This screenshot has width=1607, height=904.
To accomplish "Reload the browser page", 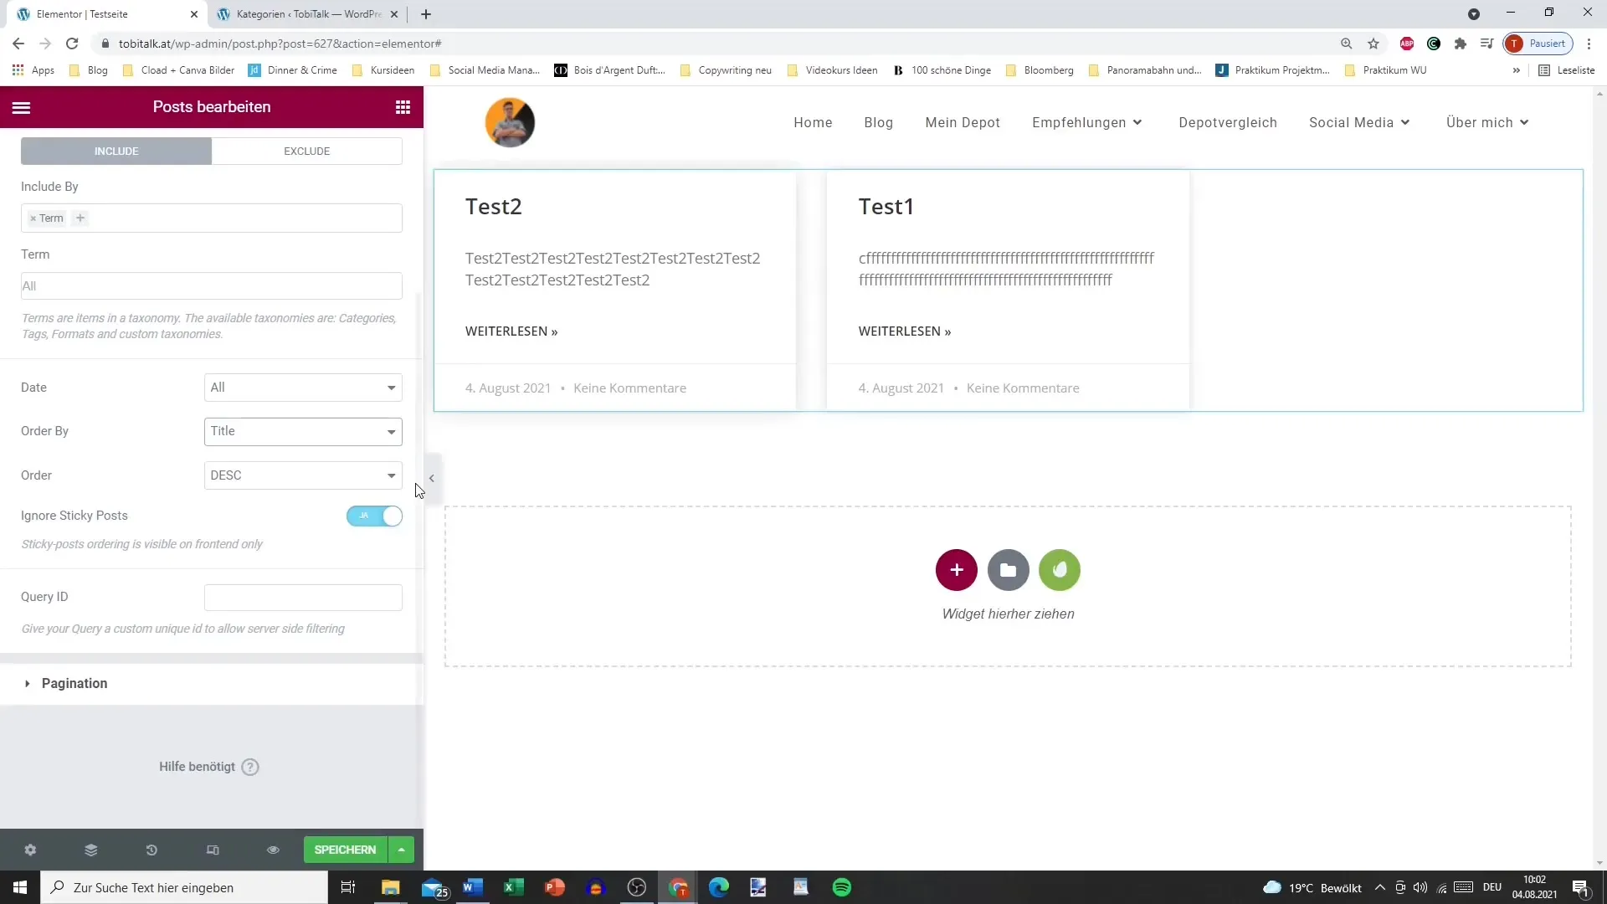I will tap(72, 44).
